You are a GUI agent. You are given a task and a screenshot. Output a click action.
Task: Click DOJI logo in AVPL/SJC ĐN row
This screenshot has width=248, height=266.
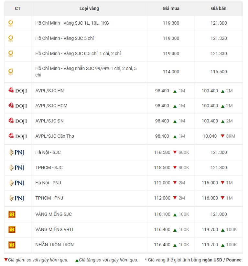[17, 121]
